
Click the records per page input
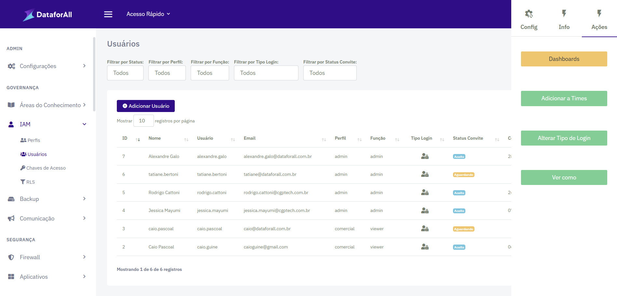tap(143, 121)
